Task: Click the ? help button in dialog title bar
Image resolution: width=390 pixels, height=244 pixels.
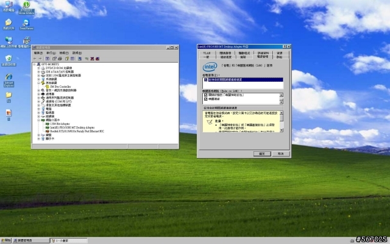Action: 285,46
